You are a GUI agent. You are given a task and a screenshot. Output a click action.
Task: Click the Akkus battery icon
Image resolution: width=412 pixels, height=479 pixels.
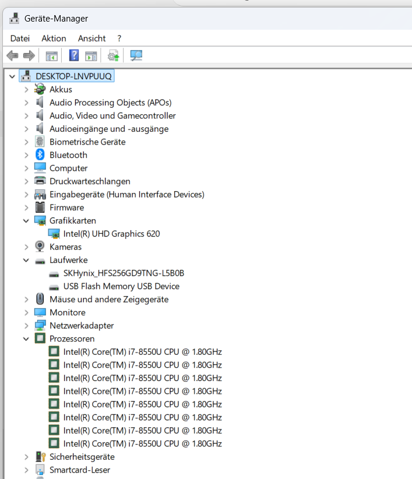click(40, 89)
